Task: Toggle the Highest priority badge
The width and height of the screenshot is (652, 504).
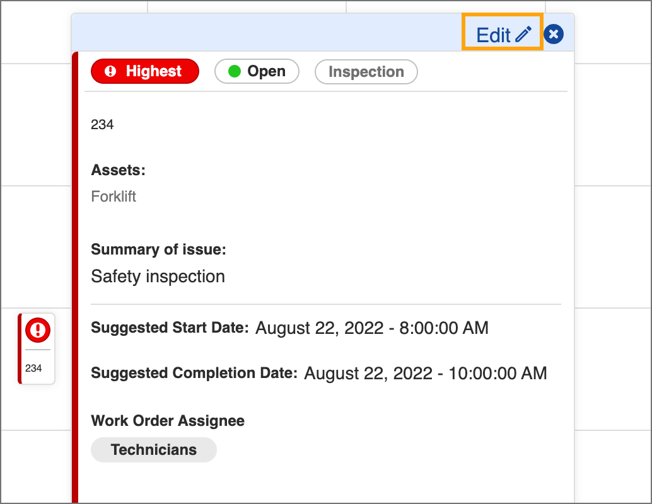Action: click(x=144, y=71)
